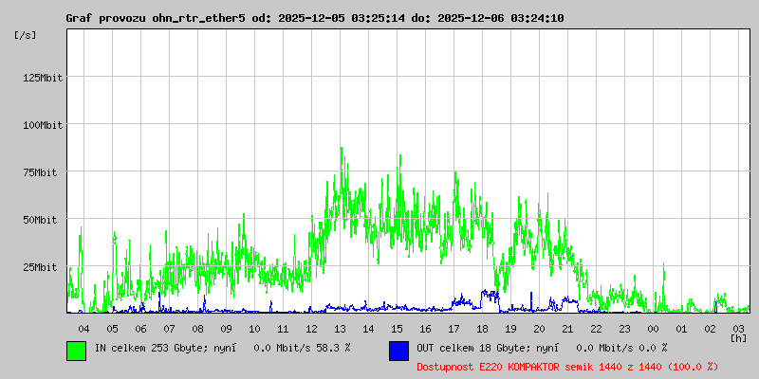Click the hour 00 mark on the time axis
The width and height of the screenshot is (759, 379).
click(x=653, y=328)
